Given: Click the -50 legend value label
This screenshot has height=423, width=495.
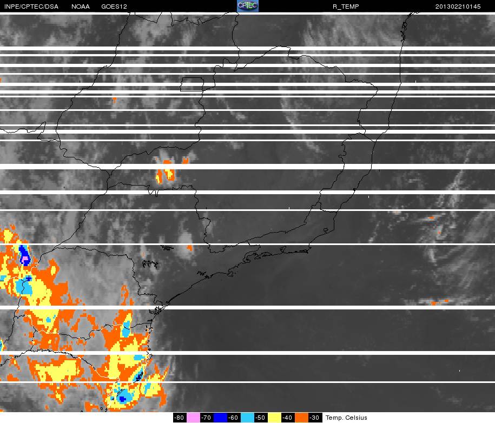Looking at the screenshot, I should point(261,418).
